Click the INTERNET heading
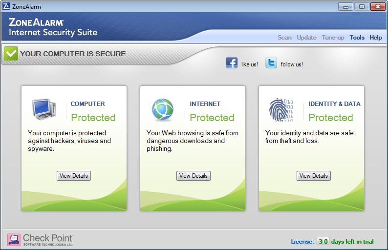This screenshot has width=388, height=250. click(205, 104)
